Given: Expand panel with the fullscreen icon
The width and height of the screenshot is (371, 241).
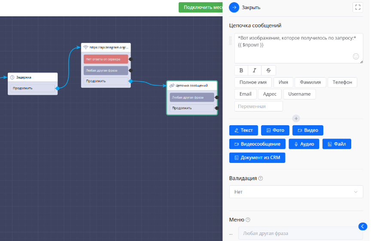Looking at the screenshot, I should click(x=357, y=7).
